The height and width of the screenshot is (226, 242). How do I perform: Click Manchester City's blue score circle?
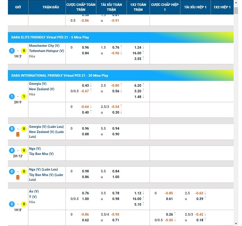point(11,51)
